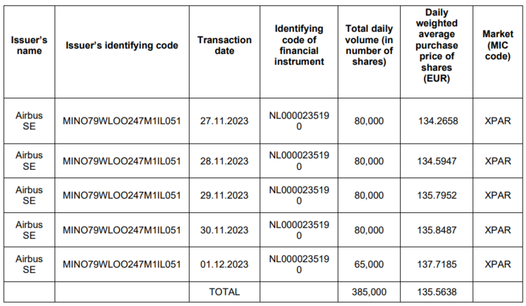
Task: Click the 28.11.2023 date cell
Action: click(224, 161)
